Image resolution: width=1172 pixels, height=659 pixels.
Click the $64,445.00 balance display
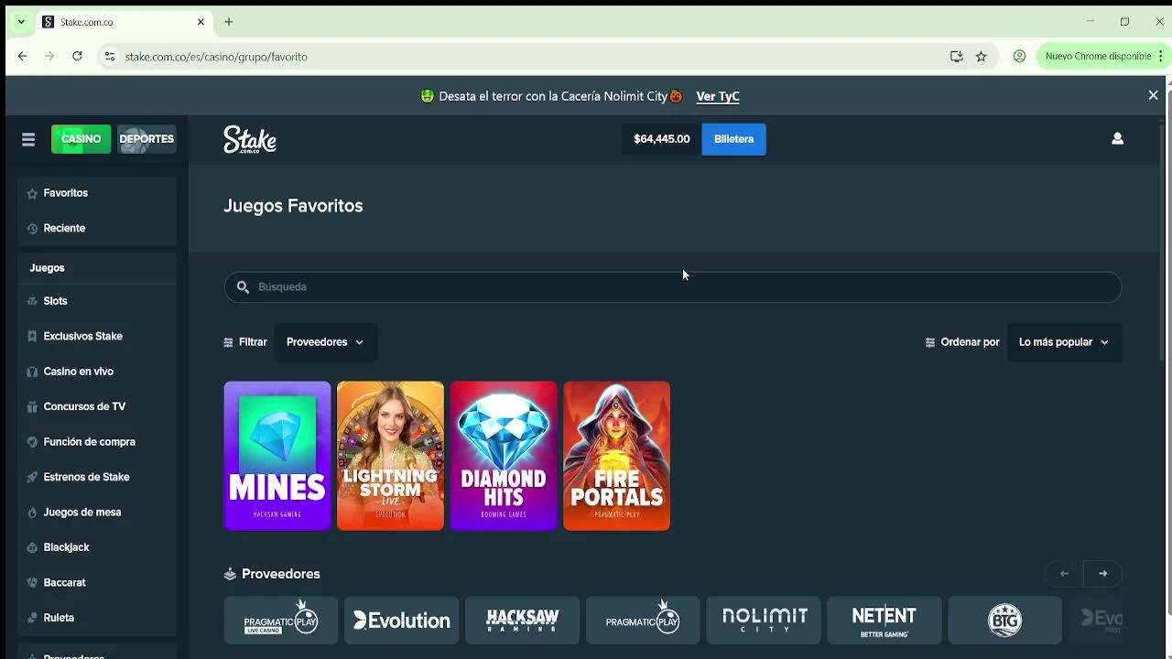661,139
